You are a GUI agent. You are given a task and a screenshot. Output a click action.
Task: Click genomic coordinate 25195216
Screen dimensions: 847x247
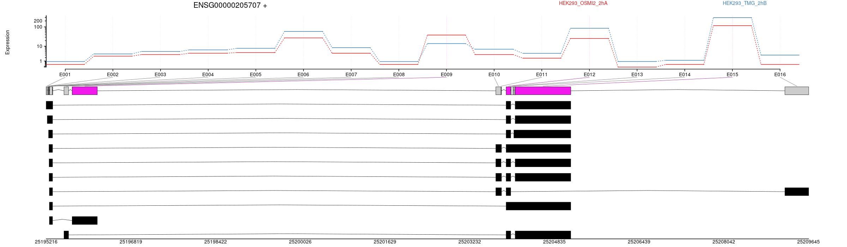[46, 242]
